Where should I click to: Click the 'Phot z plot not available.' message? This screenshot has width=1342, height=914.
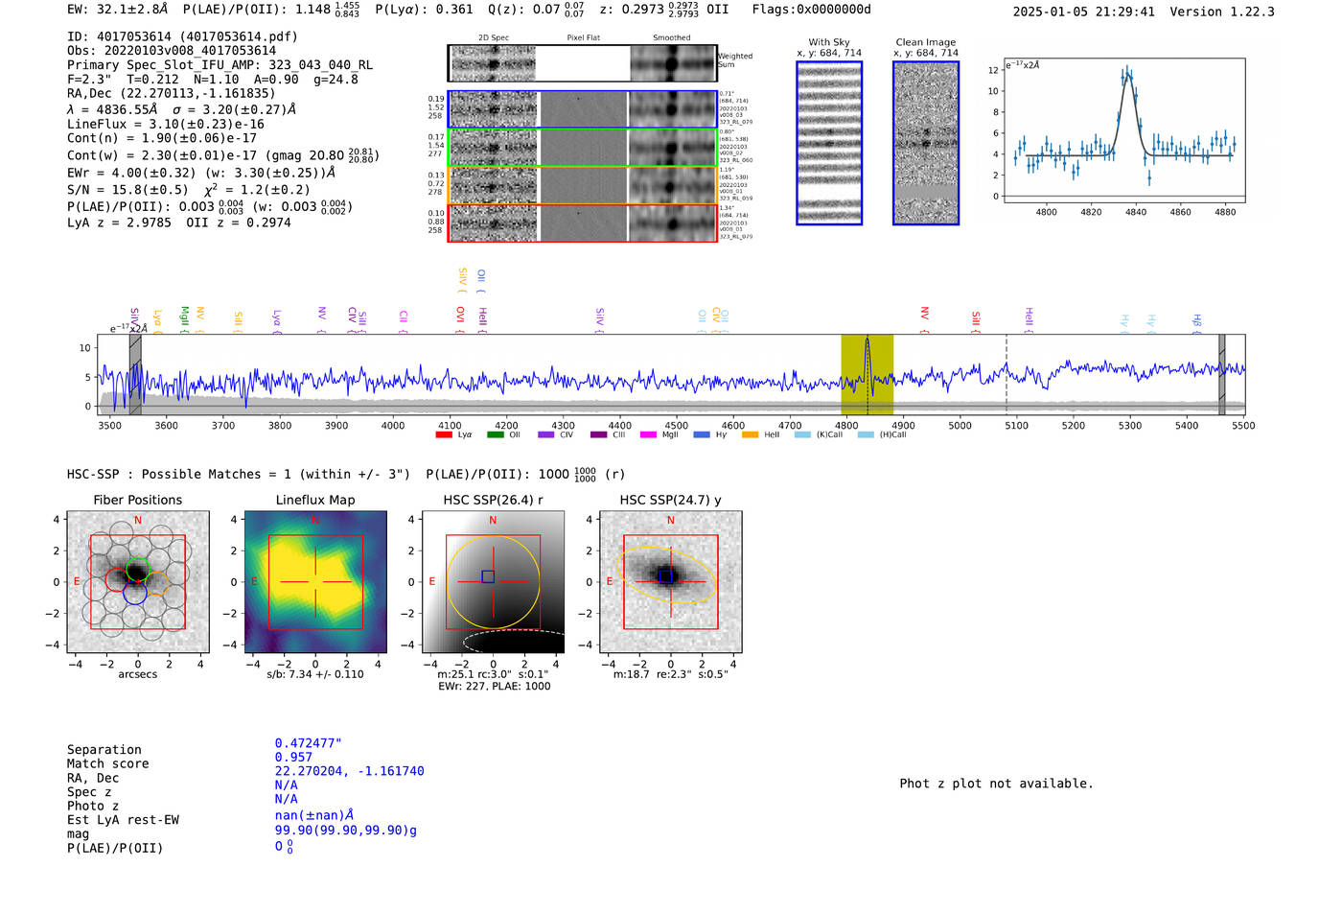pyautogui.click(x=996, y=784)
